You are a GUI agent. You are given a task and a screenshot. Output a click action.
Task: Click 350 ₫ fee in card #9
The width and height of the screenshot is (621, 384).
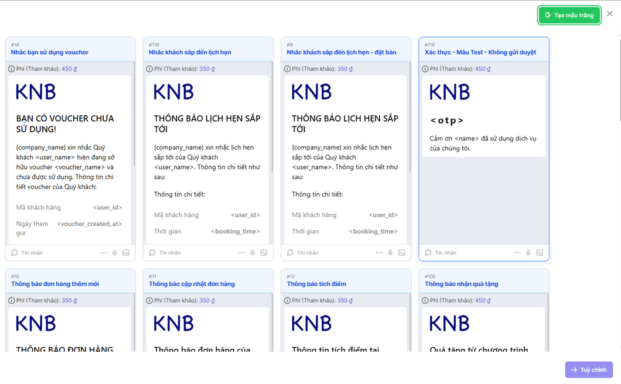(345, 69)
